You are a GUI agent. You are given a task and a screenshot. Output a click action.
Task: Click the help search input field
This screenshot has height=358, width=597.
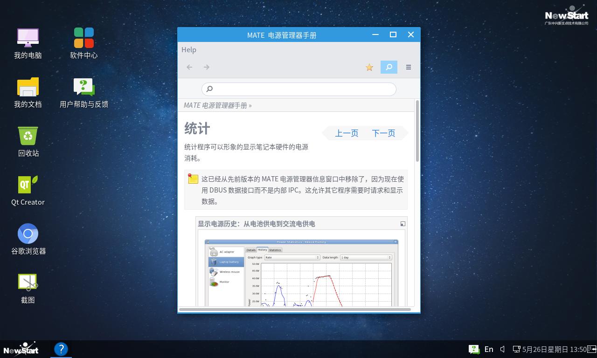point(299,89)
